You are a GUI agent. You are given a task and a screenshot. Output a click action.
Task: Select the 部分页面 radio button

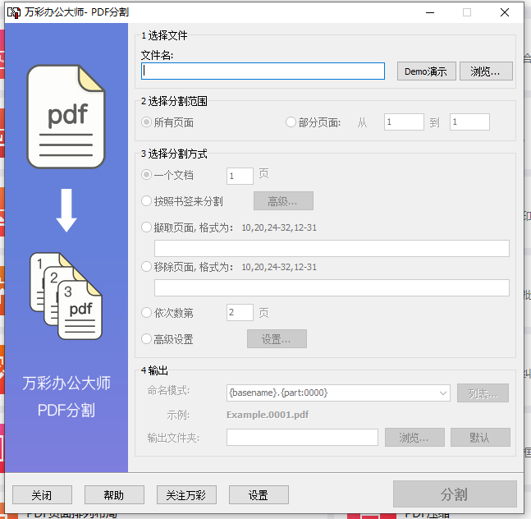[x=291, y=122]
